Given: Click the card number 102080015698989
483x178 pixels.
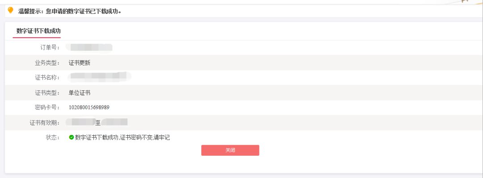Looking at the screenshot, I should 89,107.
